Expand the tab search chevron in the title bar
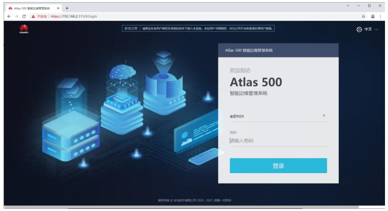This screenshot has height=211, width=388. point(348,6)
